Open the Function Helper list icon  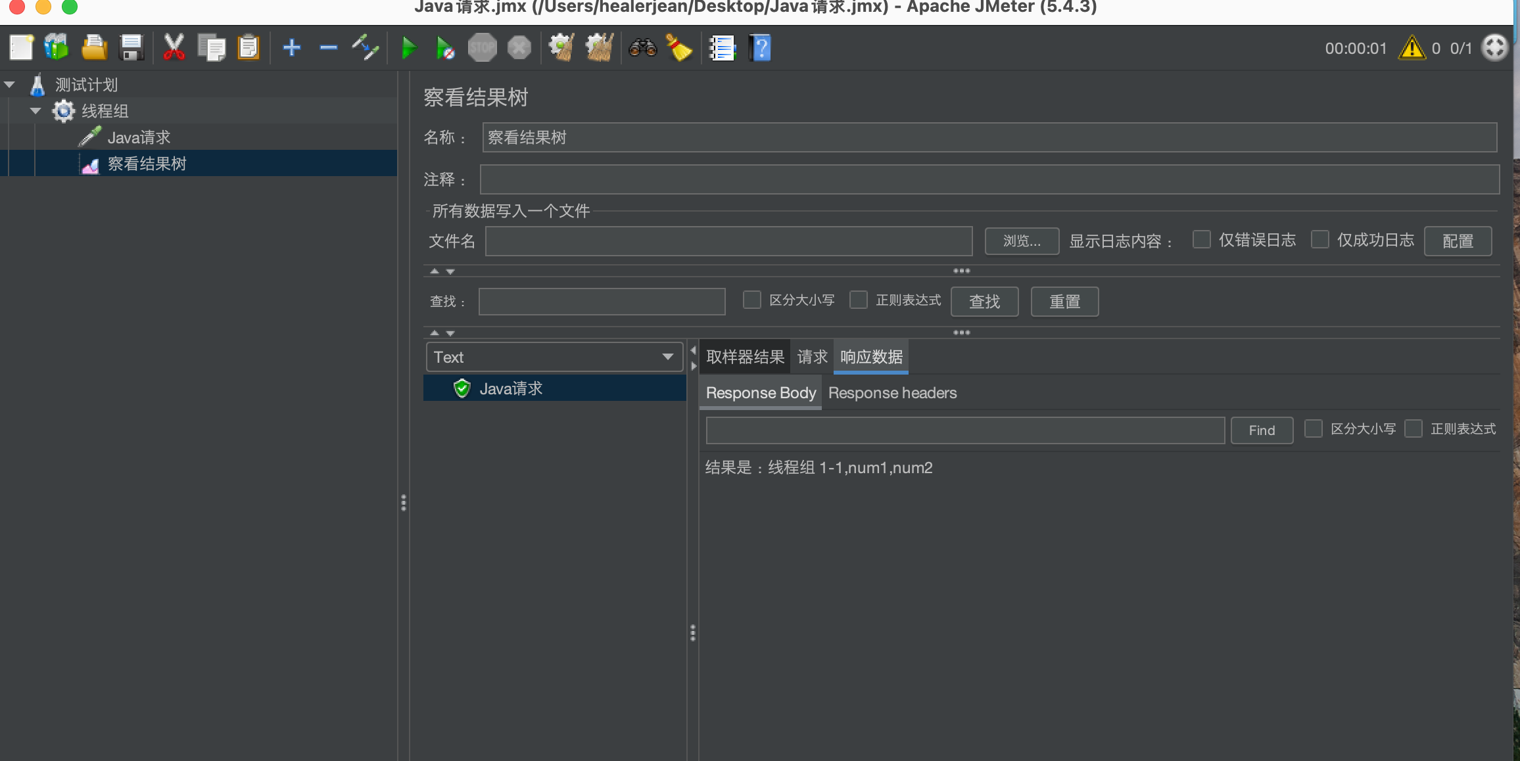coord(721,48)
